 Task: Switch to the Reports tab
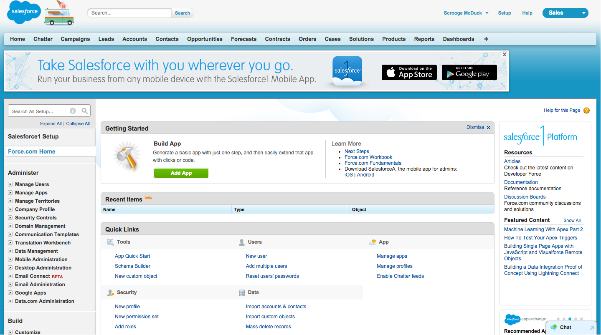(424, 39)
